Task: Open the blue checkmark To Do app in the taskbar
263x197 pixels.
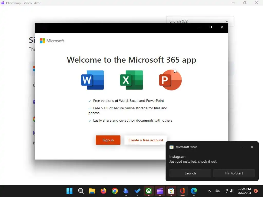Action: point(137,191)
